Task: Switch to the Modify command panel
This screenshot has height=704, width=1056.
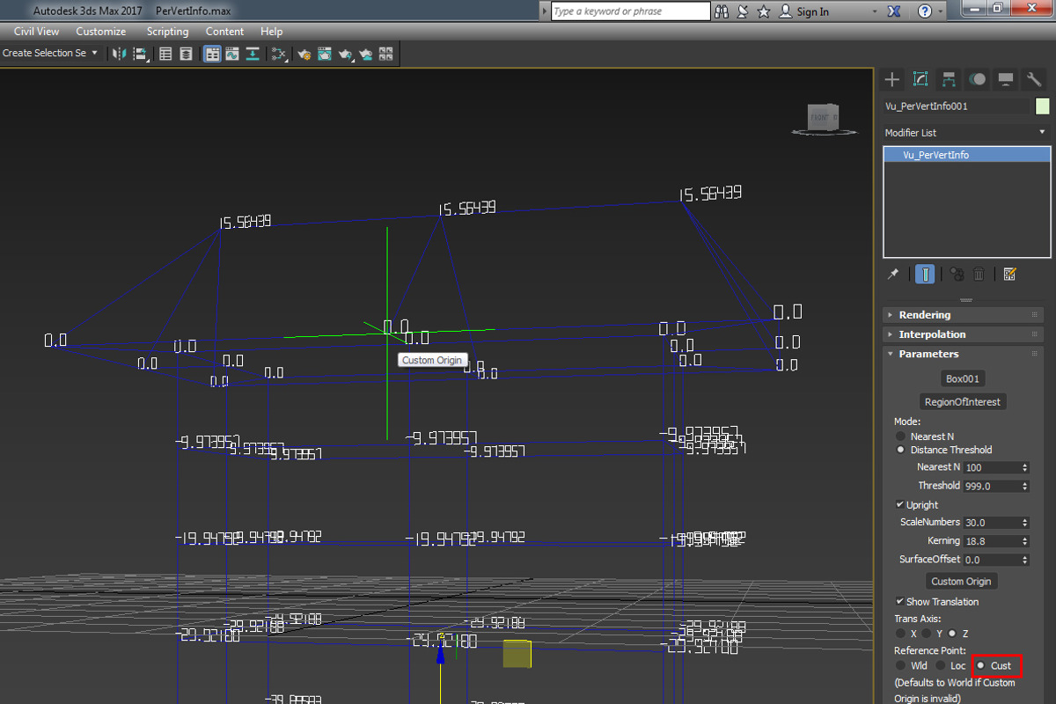Action: pyautogui.click(x=920, y=79)
